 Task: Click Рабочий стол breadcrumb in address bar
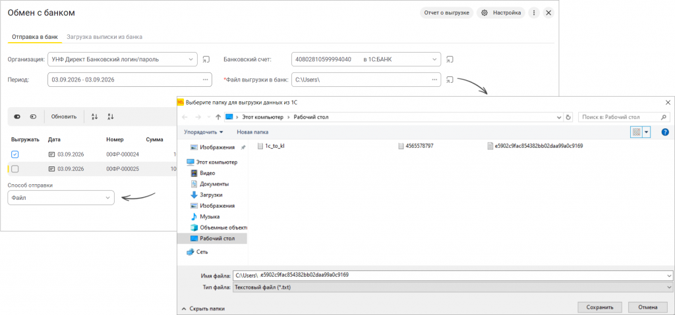(311, 117)
